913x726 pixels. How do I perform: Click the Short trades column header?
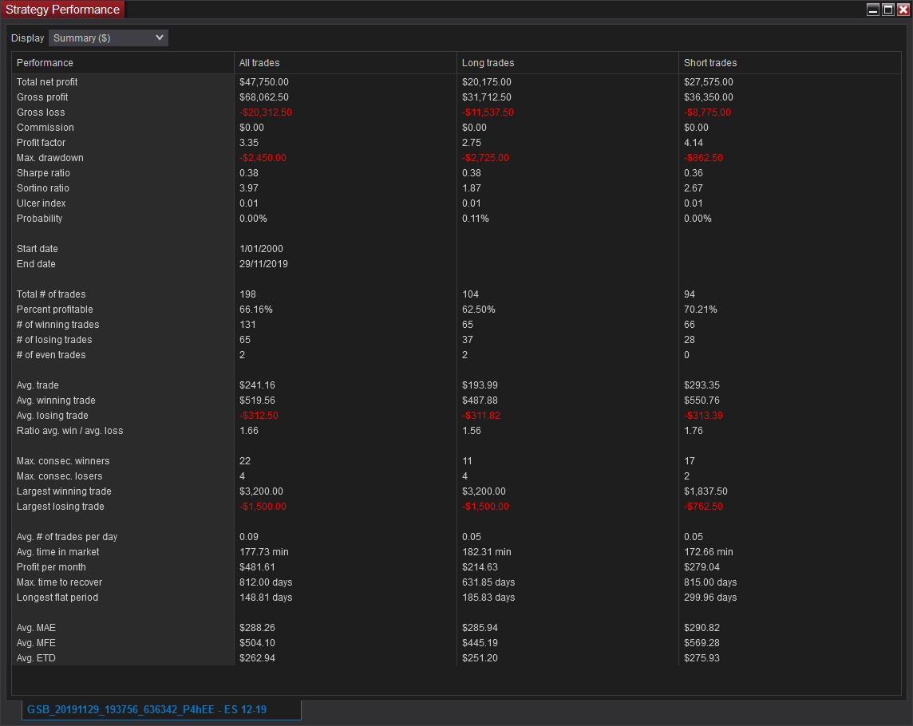(710, 63)
